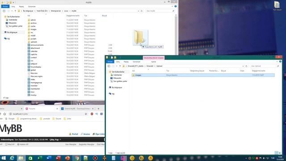The image size is (286, 161).
Task: Open the Mod KP link
Action: click(10, 144)
